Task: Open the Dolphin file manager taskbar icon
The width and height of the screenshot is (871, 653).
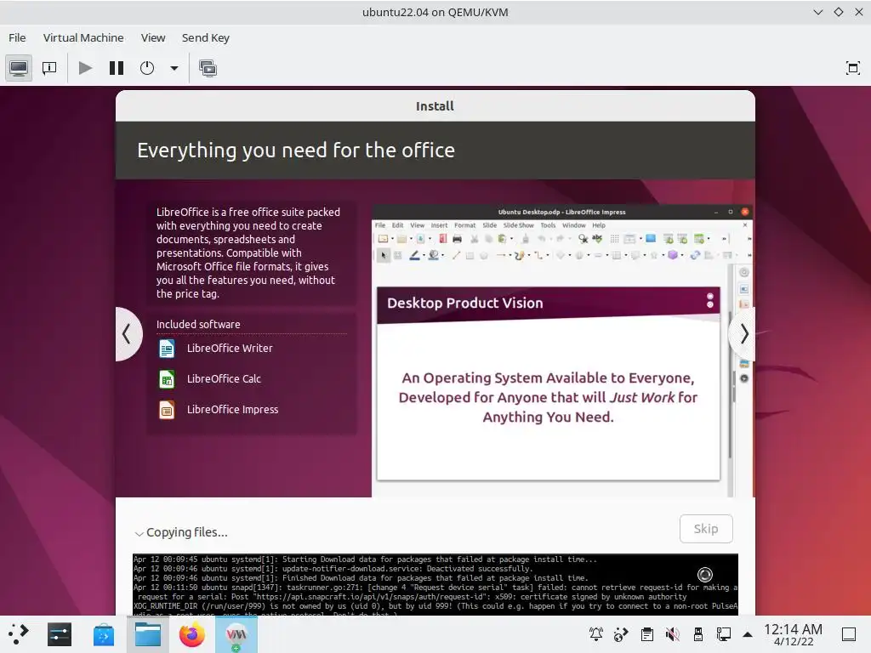Action: (148, 634)
